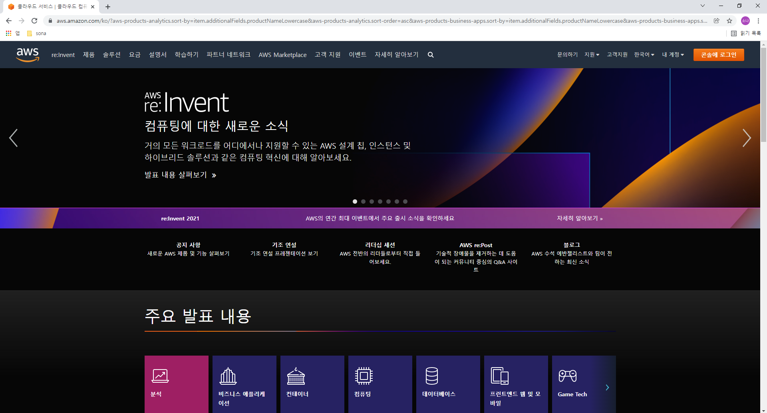Expand the 내 계정 account dropdown
767x413 pixels.
pos(673,55)
